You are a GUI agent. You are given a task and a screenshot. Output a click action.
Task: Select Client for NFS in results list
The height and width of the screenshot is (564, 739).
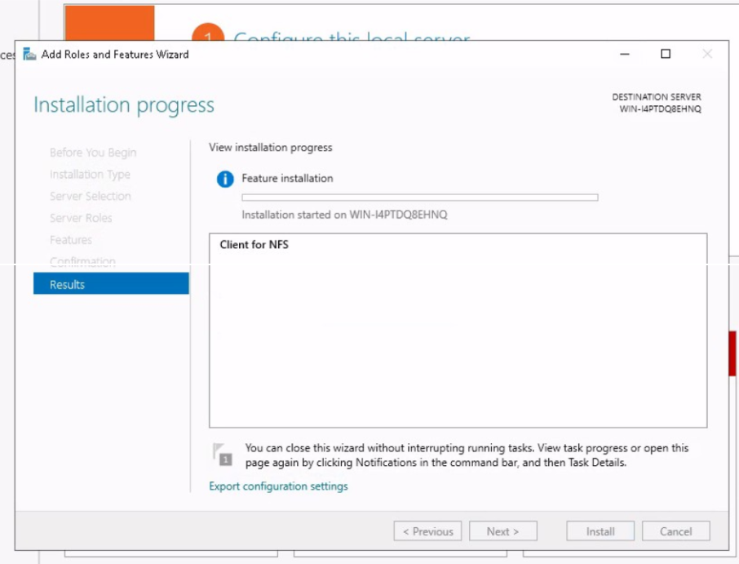point(254,245)
